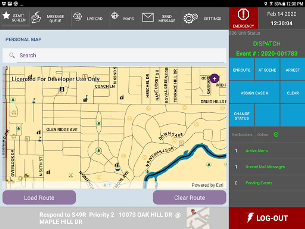This screenshot has height=229, width=305.
Task: Open Change Status button
Action: (x=241, y=115)
